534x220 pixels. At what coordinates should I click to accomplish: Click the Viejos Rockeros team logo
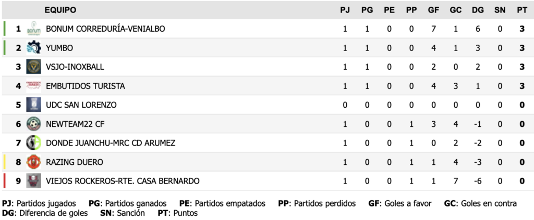[33, 181]
